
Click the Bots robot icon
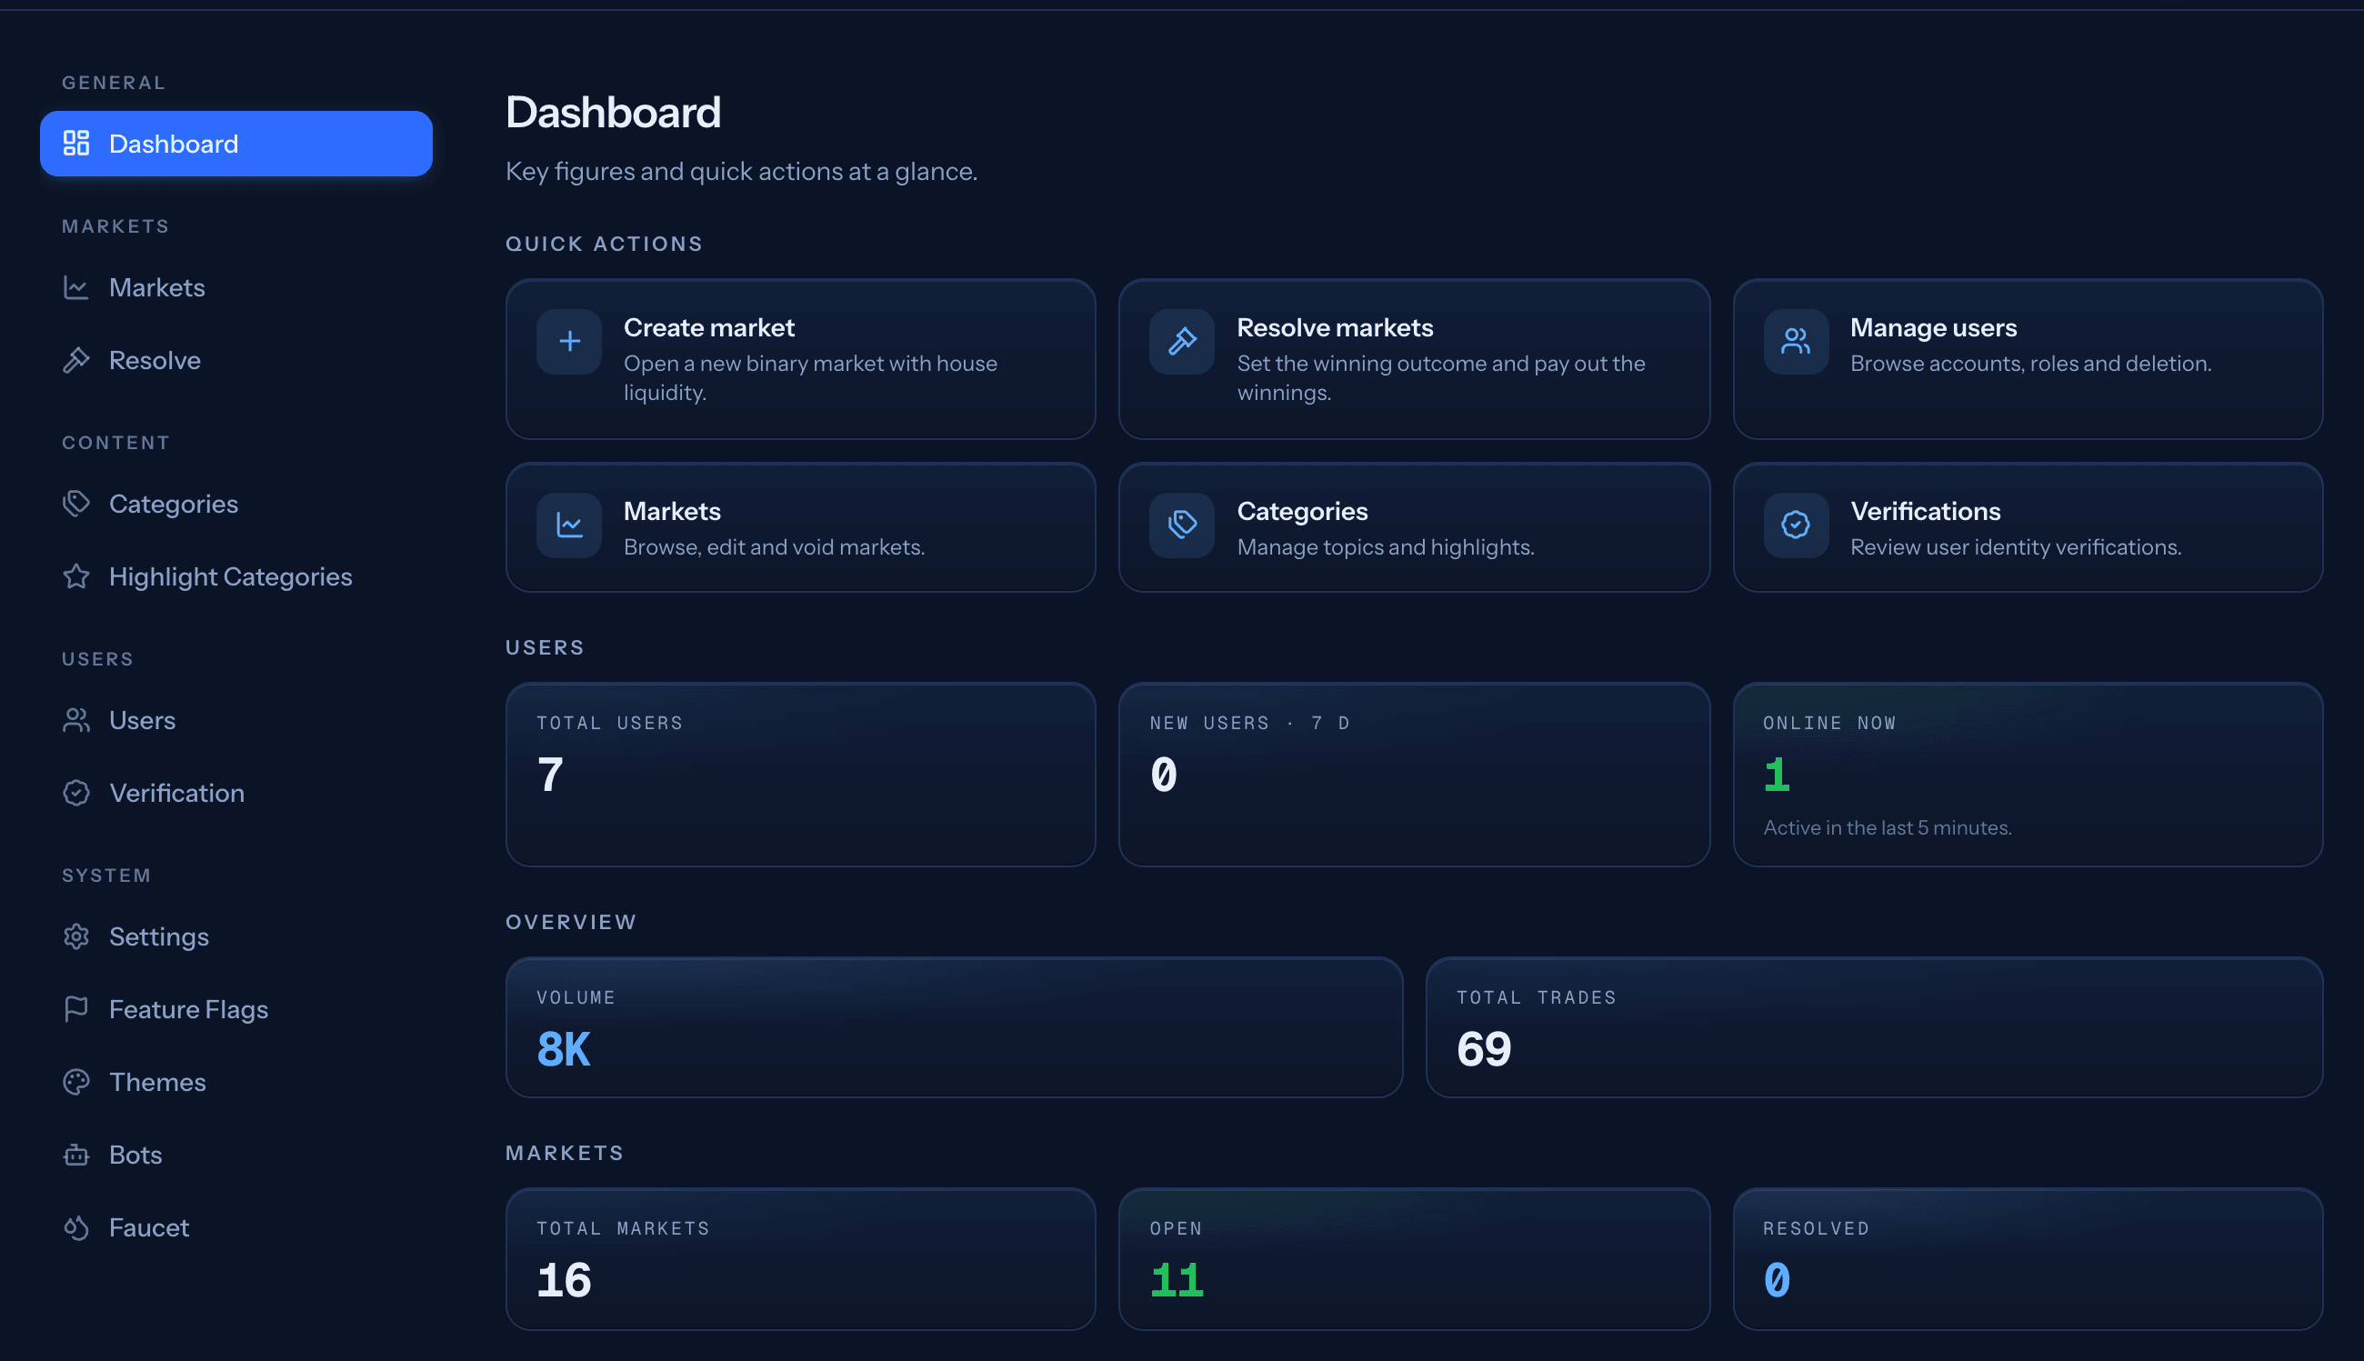click(75, 1155)
